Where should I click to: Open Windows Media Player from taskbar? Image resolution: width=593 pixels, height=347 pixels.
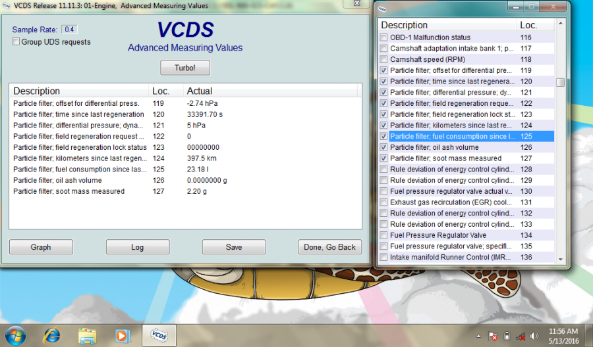point(123,335)
